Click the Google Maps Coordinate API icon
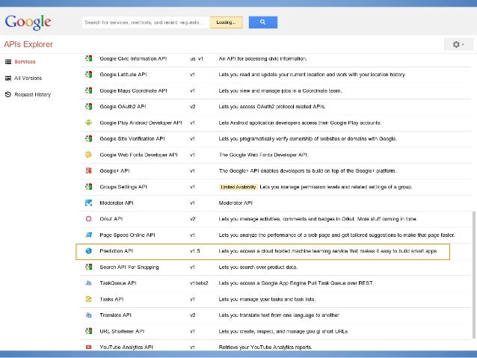The width and height of the screenshot is (477, 358). coord(88,90)
